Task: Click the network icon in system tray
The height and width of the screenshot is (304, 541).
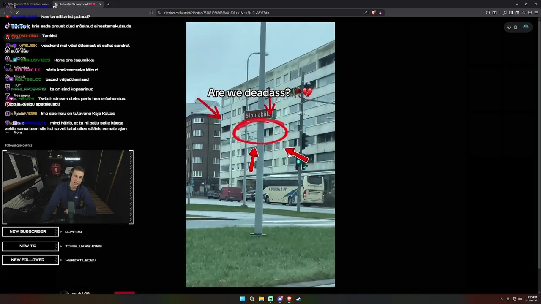Action: (x=514, y=299)
